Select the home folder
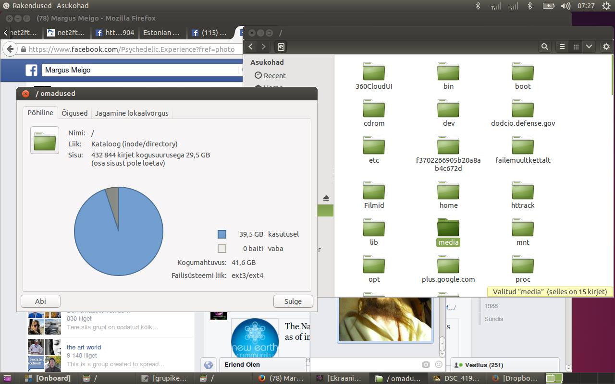Image resolution: width=615 pixels, height=384 pixels. tap(448, 195)
